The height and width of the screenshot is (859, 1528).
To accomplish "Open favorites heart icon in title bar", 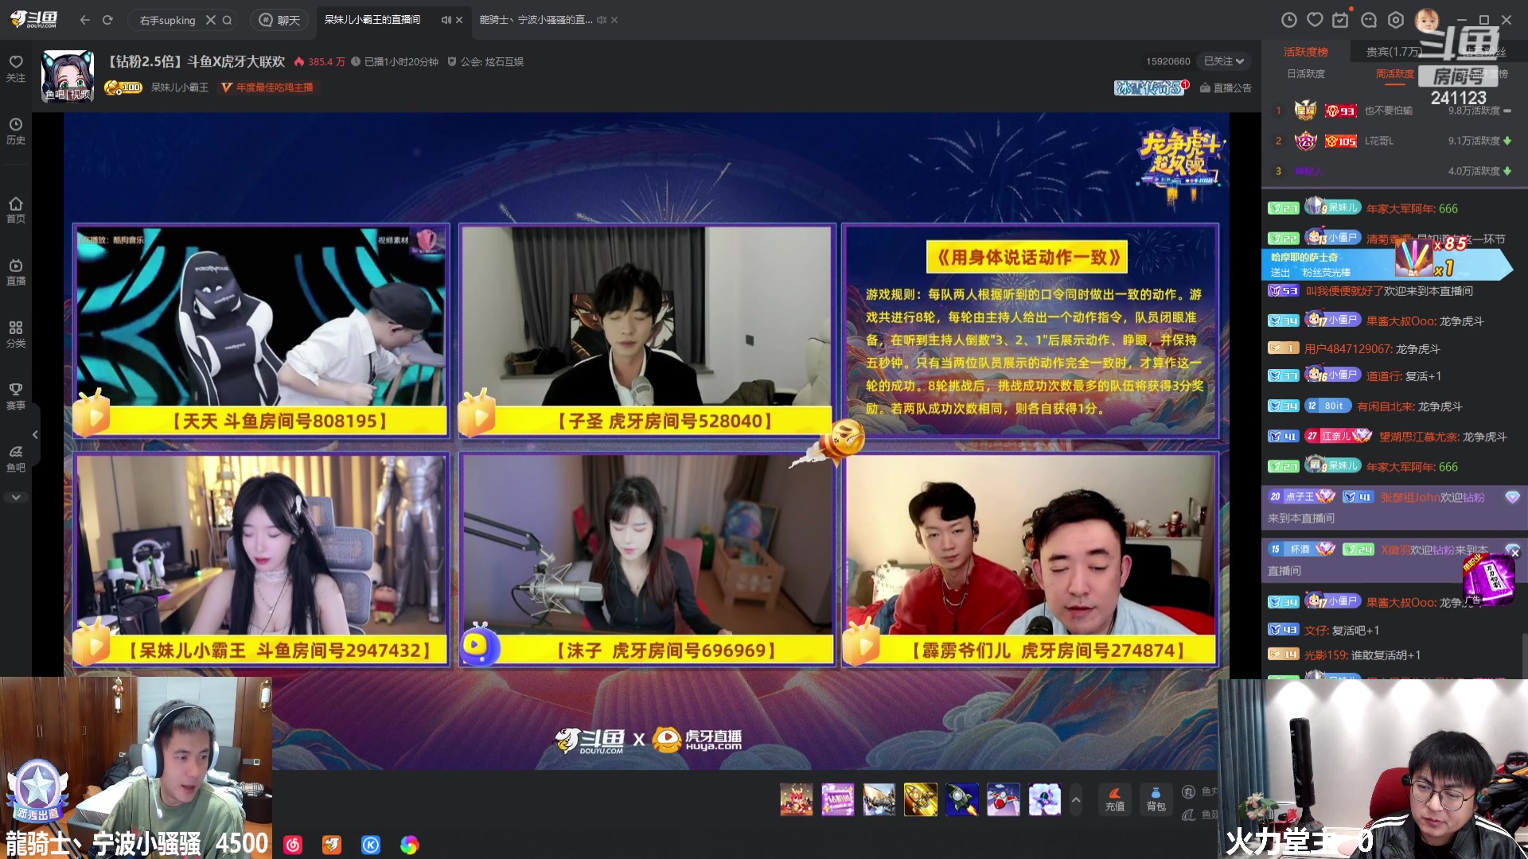I will [x=1315, y=20].
